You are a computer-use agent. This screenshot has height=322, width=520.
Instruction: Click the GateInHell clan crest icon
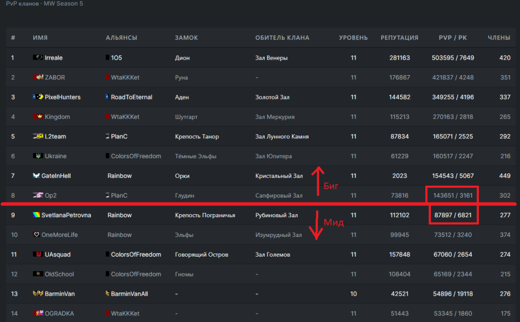click(x=37, y=176)
